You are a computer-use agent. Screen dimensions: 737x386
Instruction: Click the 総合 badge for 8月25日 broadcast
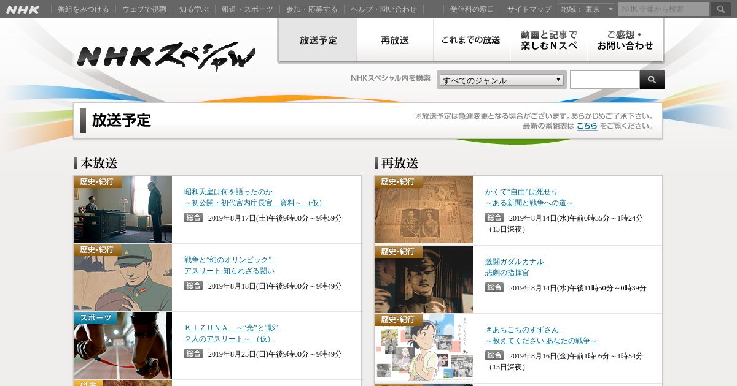tap(193, 354)
